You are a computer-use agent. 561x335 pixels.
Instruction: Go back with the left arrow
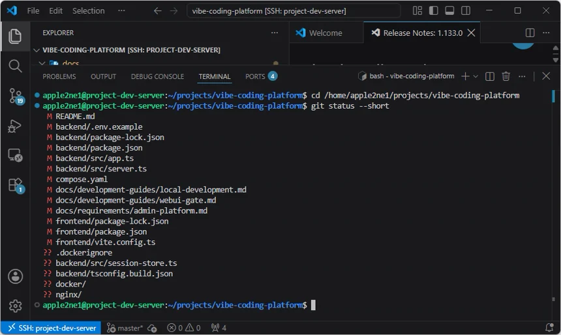click(157, 10)
